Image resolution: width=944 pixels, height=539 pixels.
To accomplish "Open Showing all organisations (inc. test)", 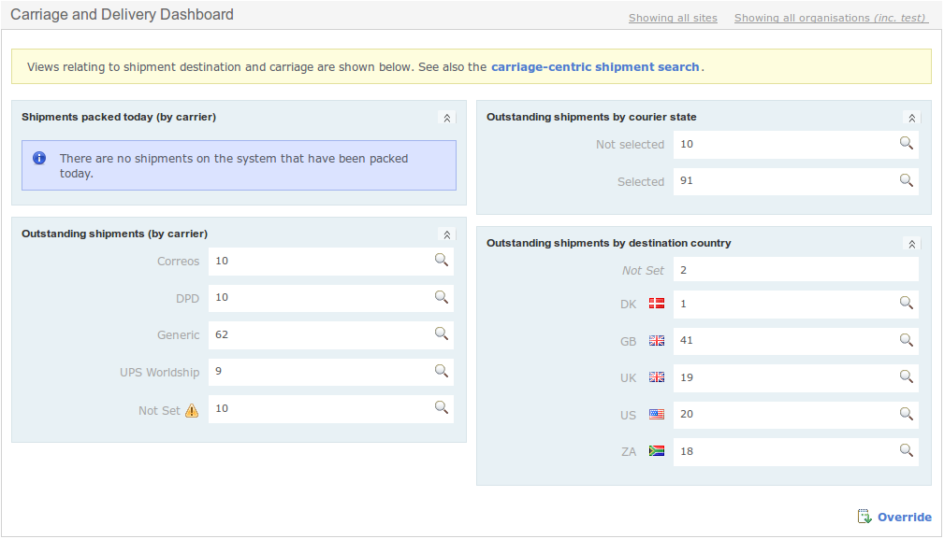I will 829,17.
